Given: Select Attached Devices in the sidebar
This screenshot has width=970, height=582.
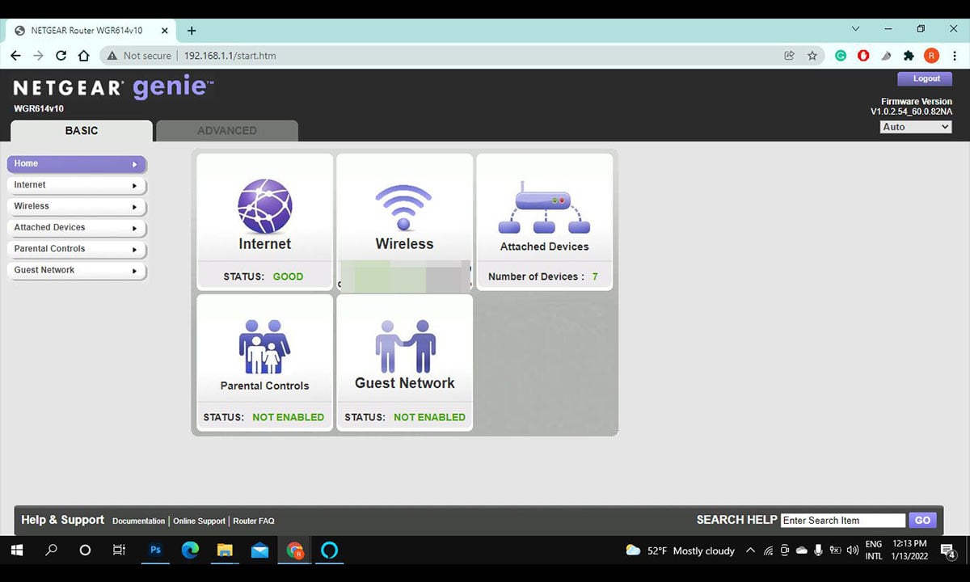Looking at the screenshot, I should pos(77,228).
